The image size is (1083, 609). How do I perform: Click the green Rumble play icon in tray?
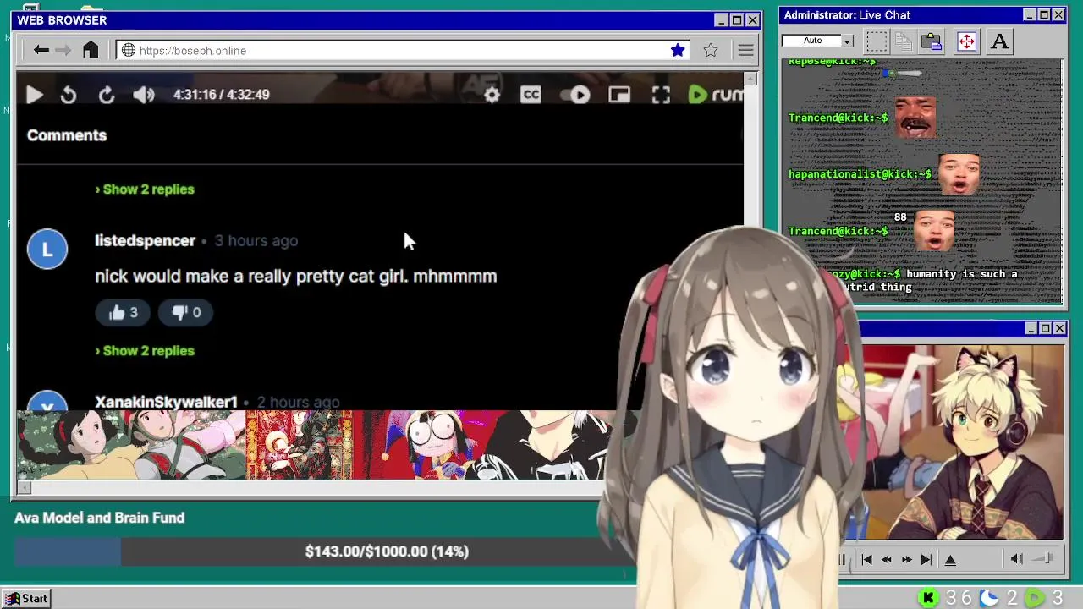pyautogui.click(x=1035, y=598)
